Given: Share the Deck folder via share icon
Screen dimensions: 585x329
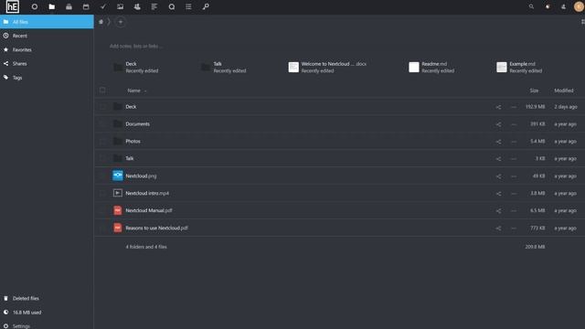Looking at the screenshot, I should (x=498, y=107).
